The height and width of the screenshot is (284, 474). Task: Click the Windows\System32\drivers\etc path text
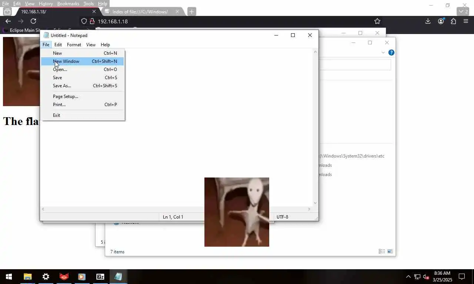coord(353,156)
